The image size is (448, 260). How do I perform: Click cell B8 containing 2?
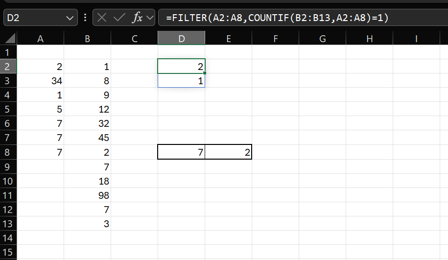(88, 152)
